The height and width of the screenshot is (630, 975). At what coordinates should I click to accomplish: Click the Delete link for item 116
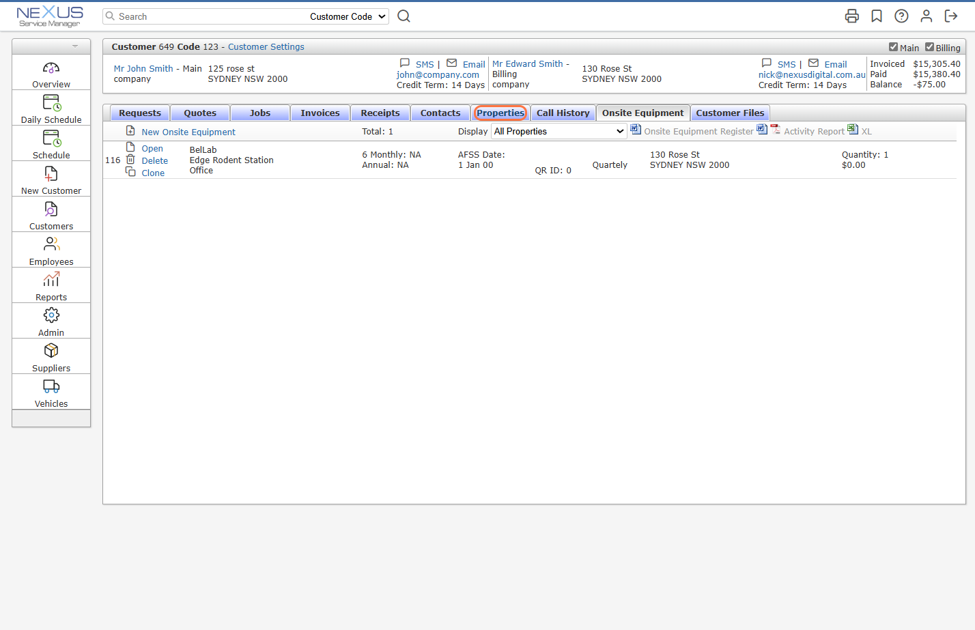(155, 161)
